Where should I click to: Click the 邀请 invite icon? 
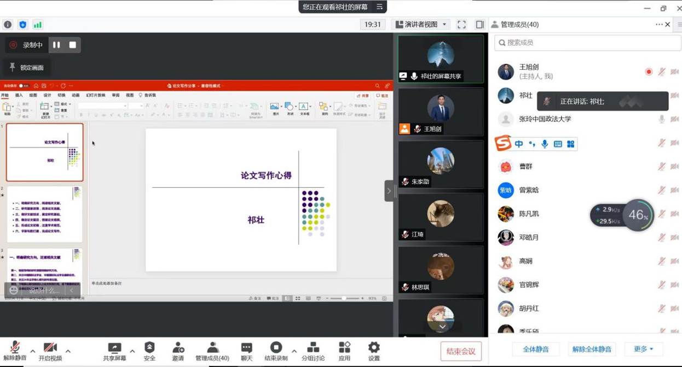click(x=178, y=351)
